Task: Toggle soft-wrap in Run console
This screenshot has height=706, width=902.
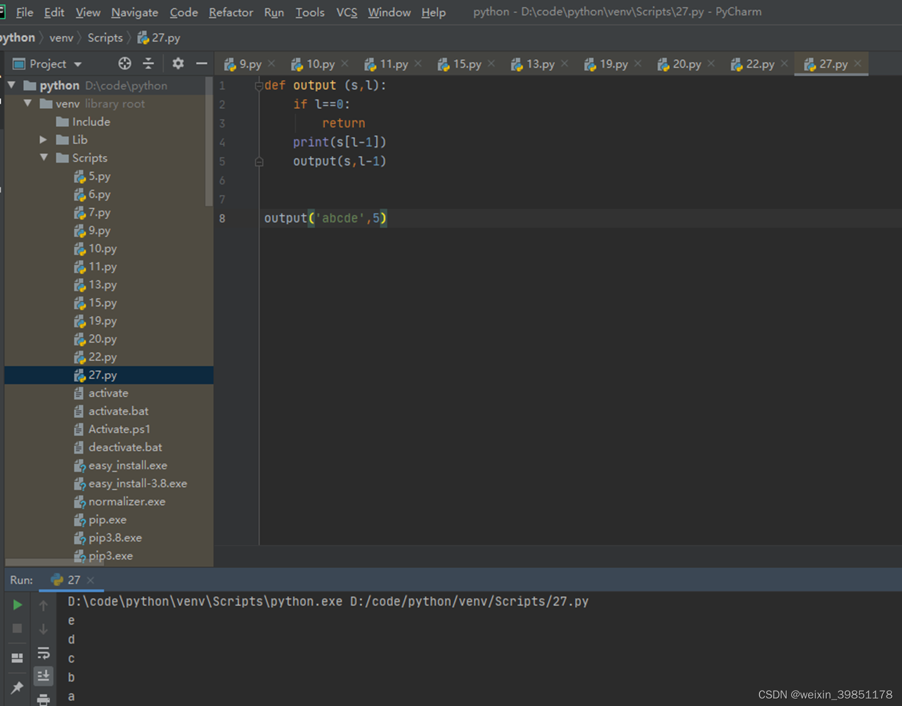Action: point(43,653)
